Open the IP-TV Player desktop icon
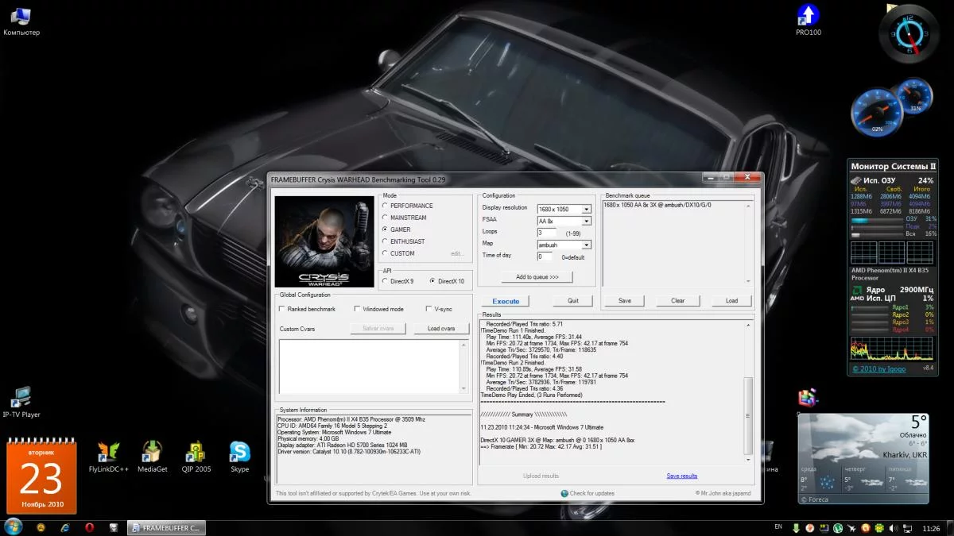This screenshot has height=536, width=954. pyautogui.click(x=21, y=397)
